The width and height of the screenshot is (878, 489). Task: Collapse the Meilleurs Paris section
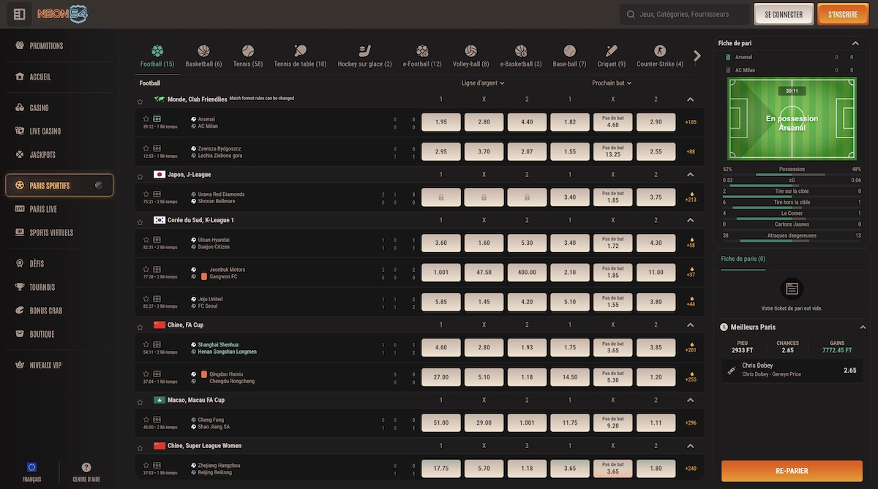tap(862, 327)
